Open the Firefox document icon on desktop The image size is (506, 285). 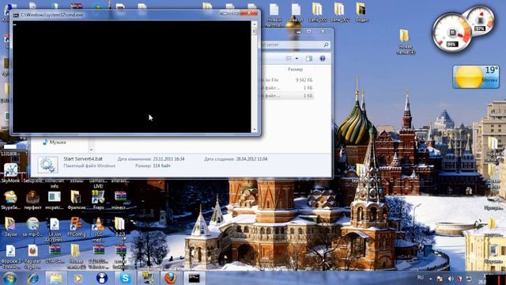point(32,256)
